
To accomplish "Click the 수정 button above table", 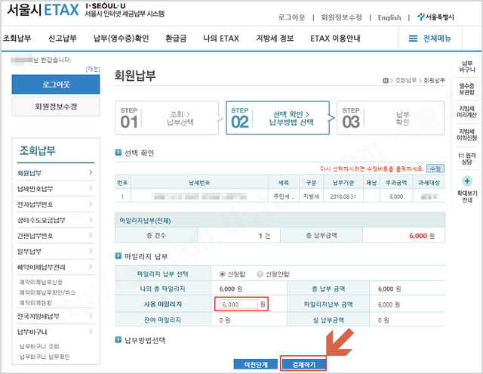I will pos(435,168).
